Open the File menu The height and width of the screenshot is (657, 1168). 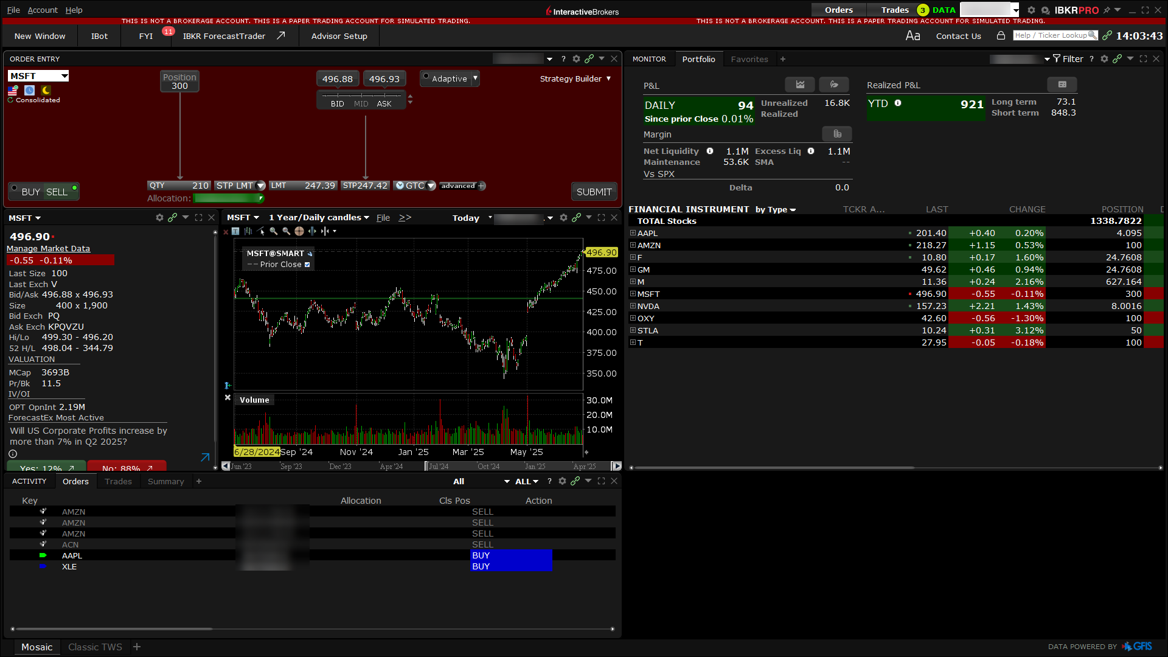[13, 10]
